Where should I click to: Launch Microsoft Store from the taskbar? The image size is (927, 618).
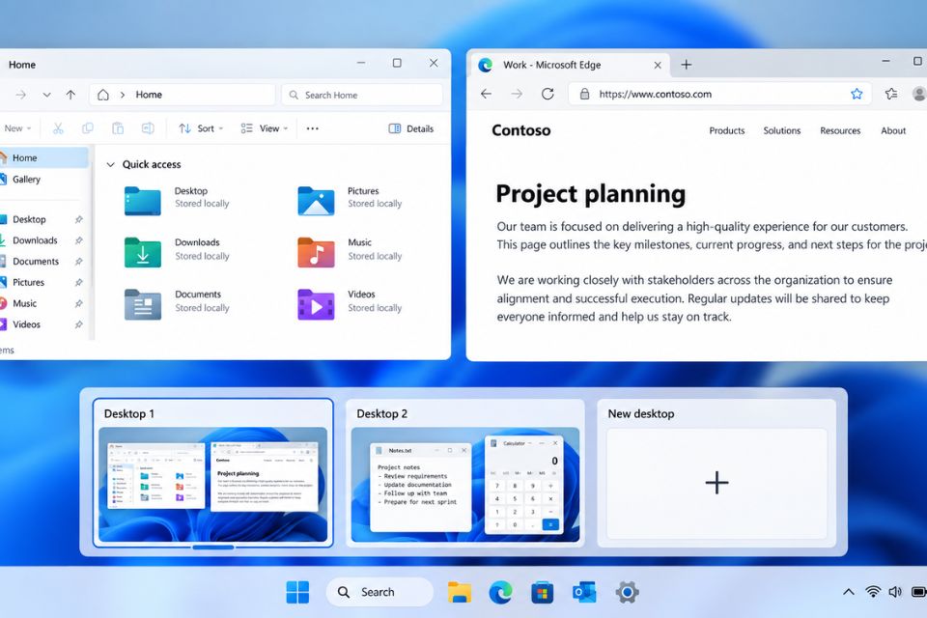click(542, 592)
